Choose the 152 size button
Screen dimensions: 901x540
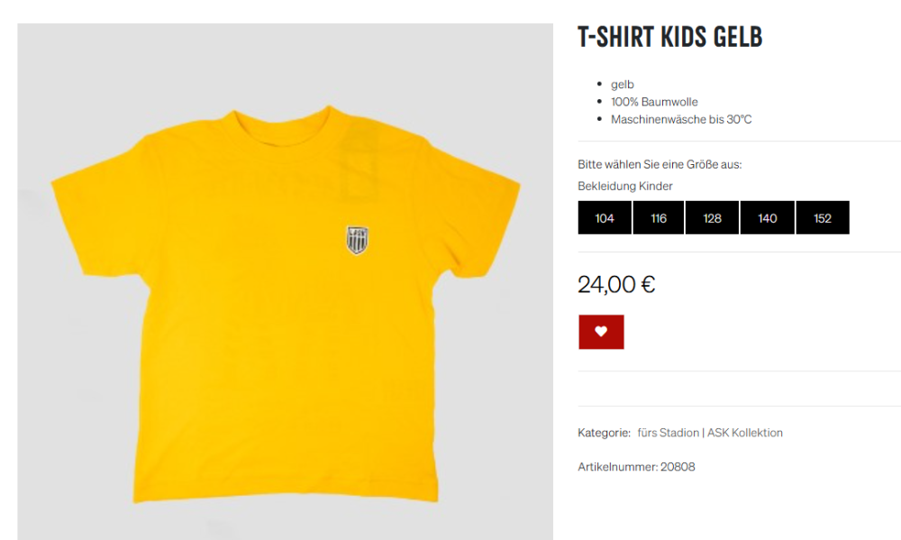(823, 218)
